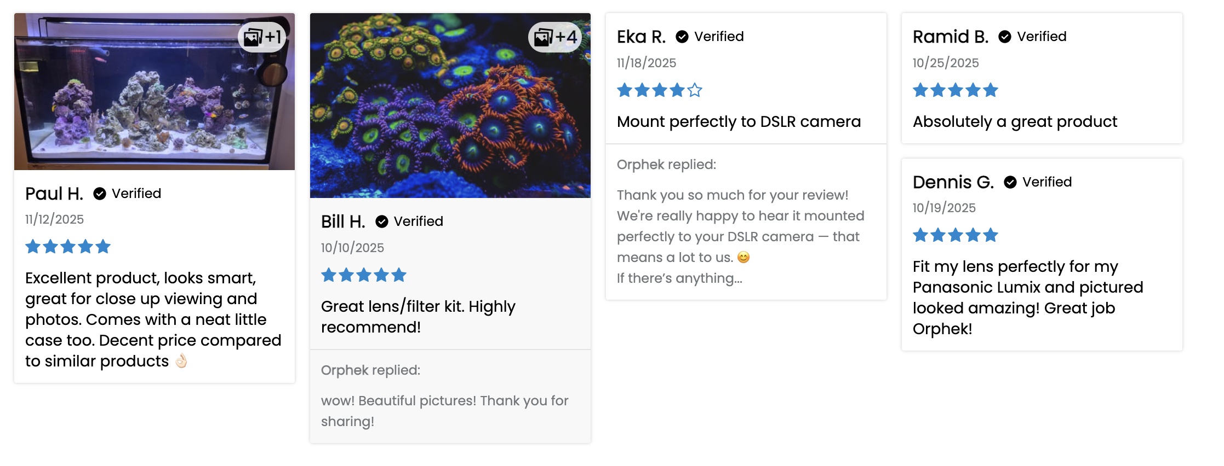Click the 11/12/2025 review date
The image size is (1224, 466).
[x=54, y=219]
